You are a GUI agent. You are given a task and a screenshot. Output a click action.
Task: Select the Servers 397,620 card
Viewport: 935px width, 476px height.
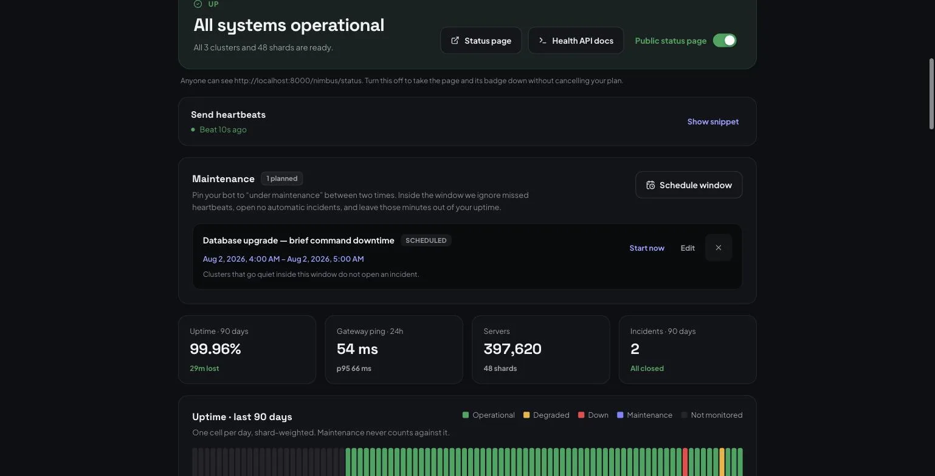pyautogui.click(x=540, y=349)
